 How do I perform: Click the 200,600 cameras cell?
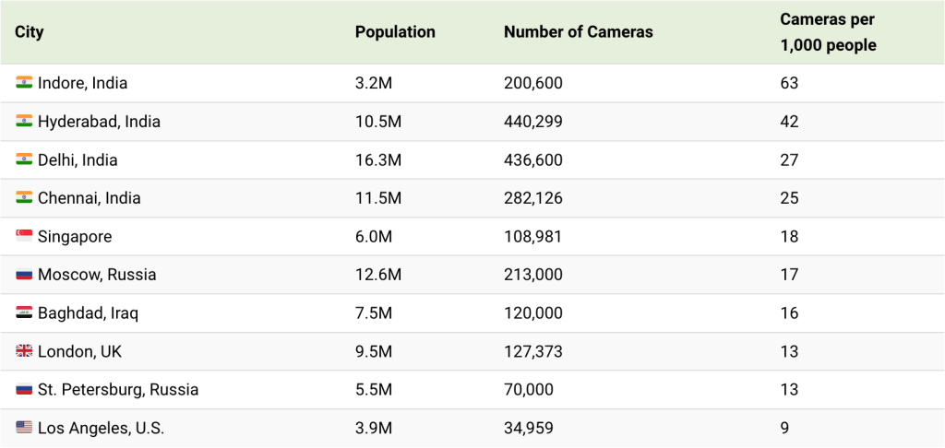tap(533, 83)
